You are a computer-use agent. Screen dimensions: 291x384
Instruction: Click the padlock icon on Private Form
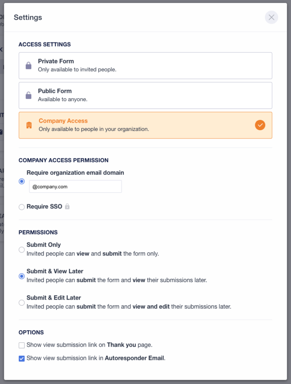point(28,65)
